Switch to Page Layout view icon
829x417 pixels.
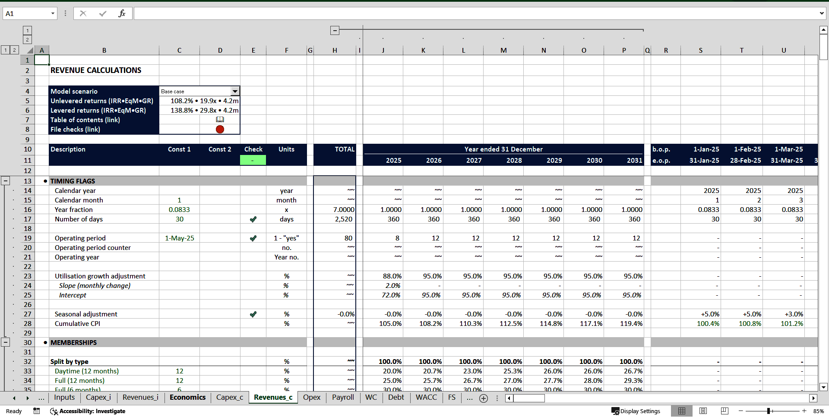tap(703, 411)
